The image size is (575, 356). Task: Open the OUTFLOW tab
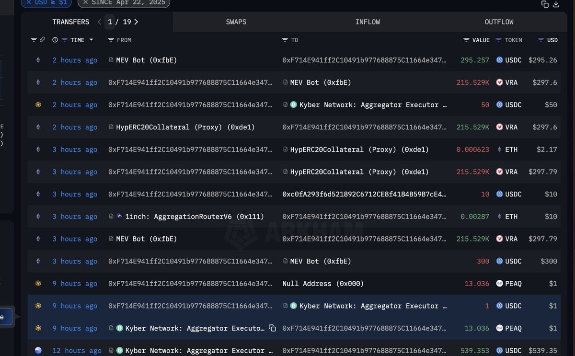point(499,22)
